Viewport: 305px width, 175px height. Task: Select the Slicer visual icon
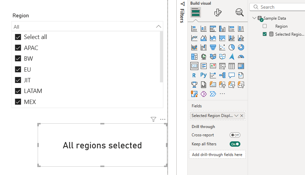click(x=222, y=66)
